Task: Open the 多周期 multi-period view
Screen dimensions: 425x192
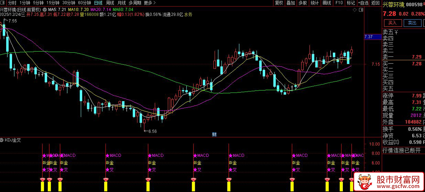Action: coord(135,3)
